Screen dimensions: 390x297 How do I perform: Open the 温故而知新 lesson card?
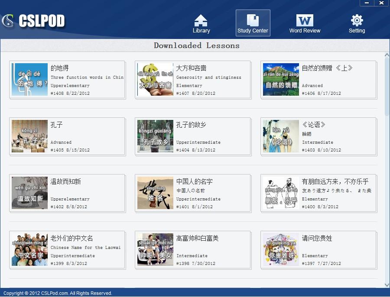(x=67, y=193)
